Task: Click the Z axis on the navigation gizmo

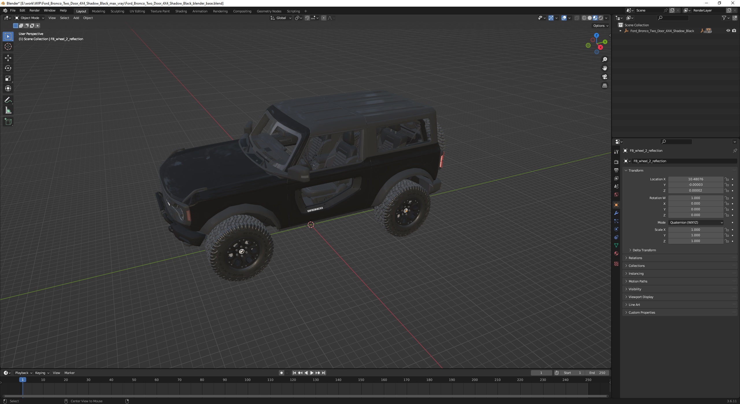Action: pos(596,35)
